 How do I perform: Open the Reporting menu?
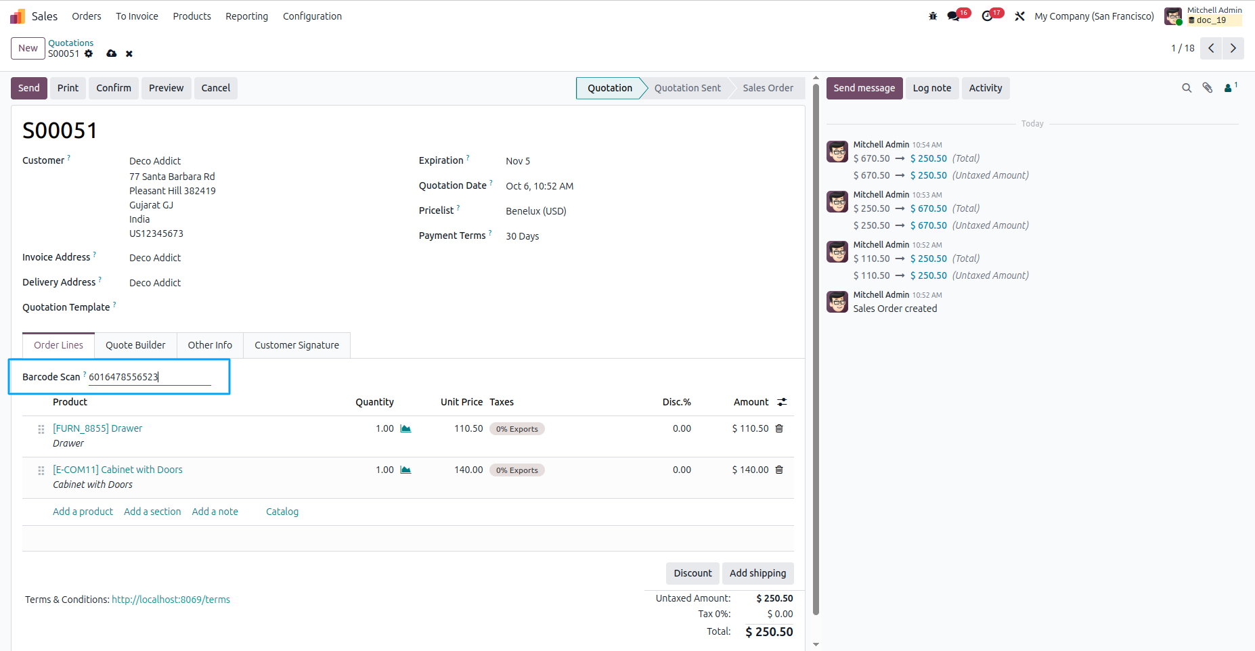coord(246,16)
